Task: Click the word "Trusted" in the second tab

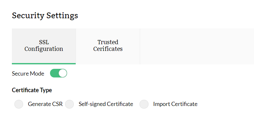Action: (x=108, y=42)
